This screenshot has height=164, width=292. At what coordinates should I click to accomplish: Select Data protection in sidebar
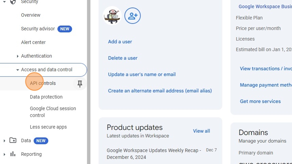[x=46, y=97]
